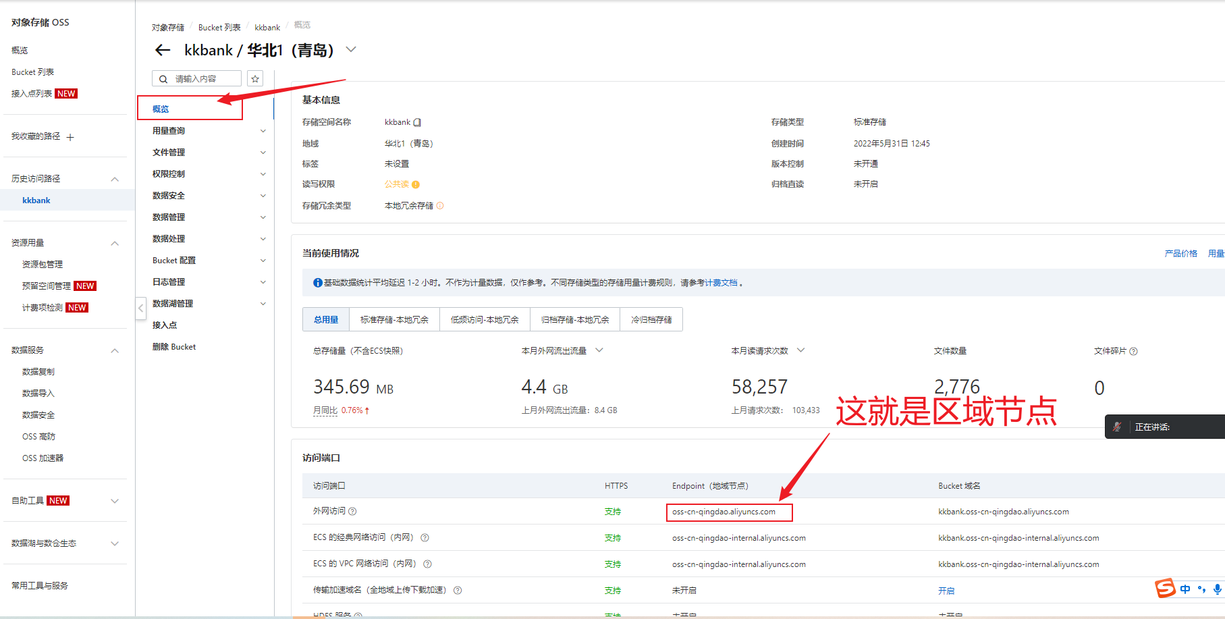Click the plus icon next to 我收藏的路径

pyautogui.click(x=70, y=137)
